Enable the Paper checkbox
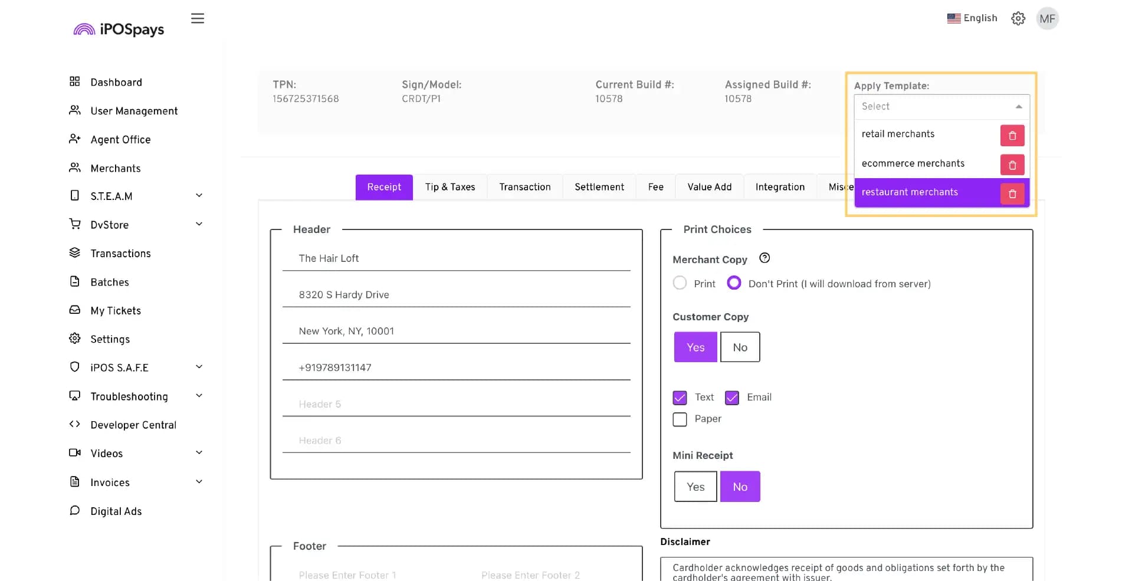Viewport: 1132px width, 581px height. 680,419
